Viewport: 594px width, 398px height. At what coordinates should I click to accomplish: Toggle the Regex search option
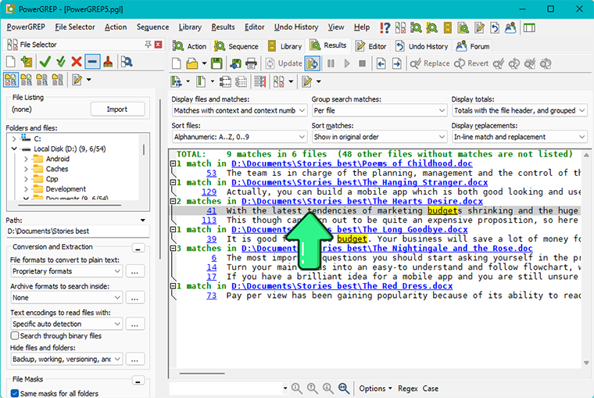408,389
